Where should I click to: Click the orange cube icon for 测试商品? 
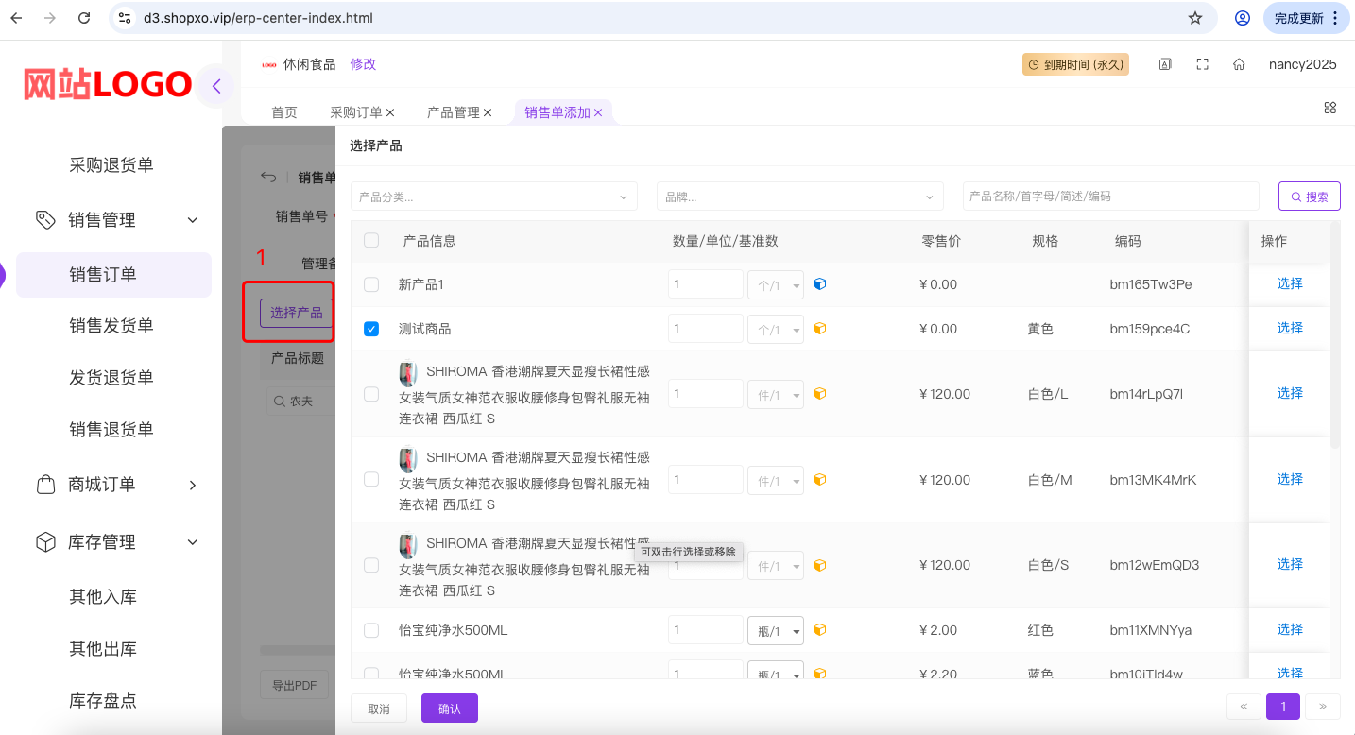819,329
